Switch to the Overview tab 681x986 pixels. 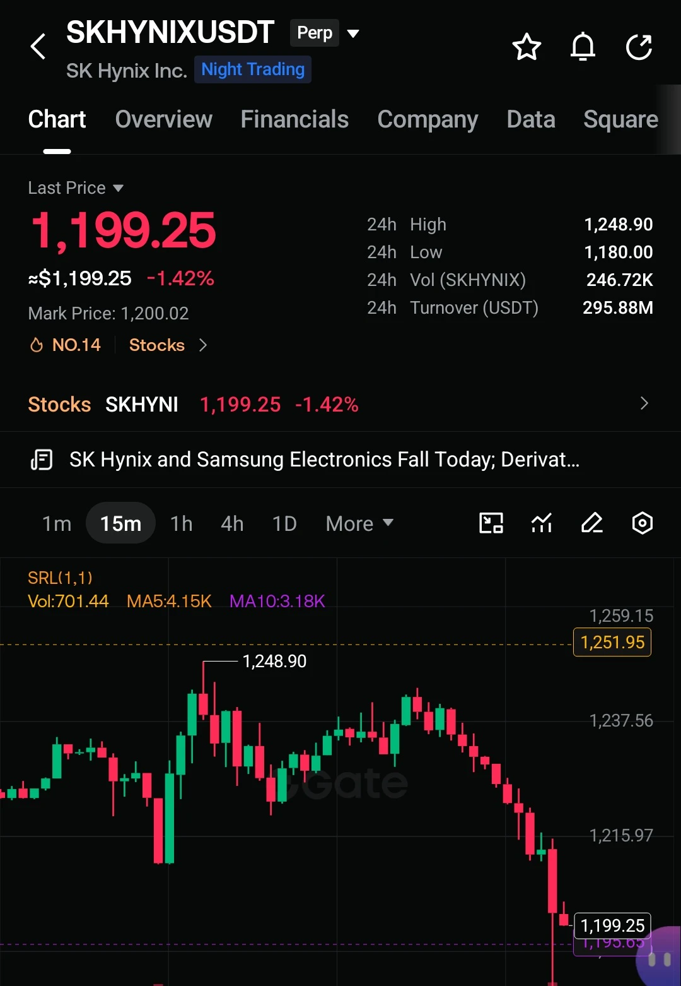tap(164, 119)
